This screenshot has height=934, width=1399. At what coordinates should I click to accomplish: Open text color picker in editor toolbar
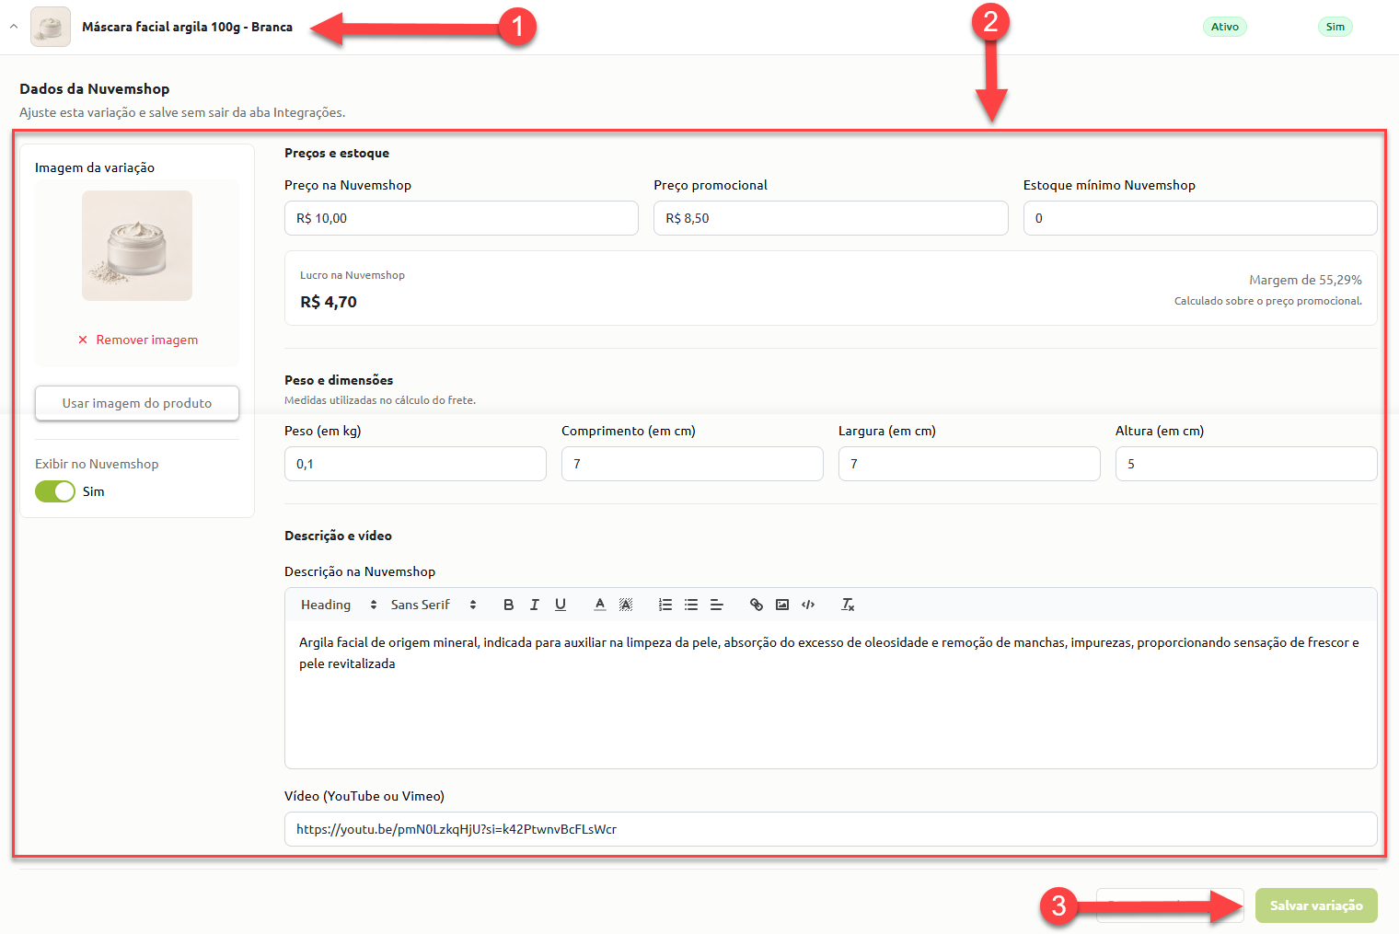click(x=600, y=605)
